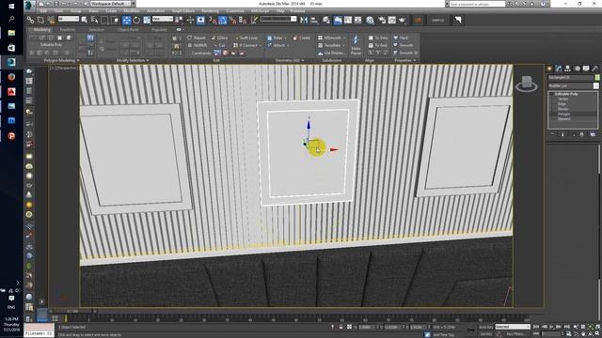Open the Material Editor icon
The height and width of the screenshot is (338, 602).
pos(370,20)
